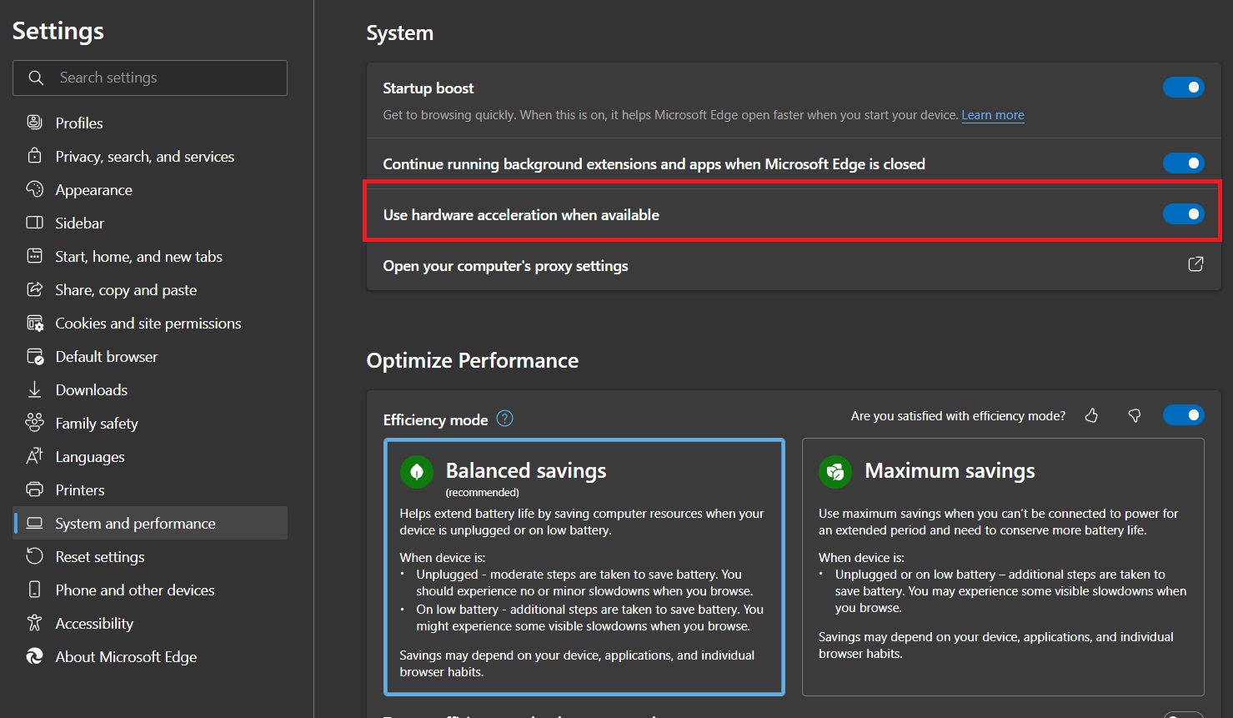Open Family safety settings
The image size is (1233, 718).
[150, 423]
